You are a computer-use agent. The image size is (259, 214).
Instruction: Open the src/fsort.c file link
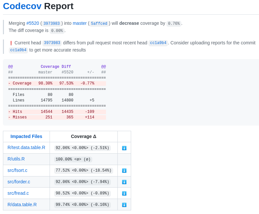point(17,170)
